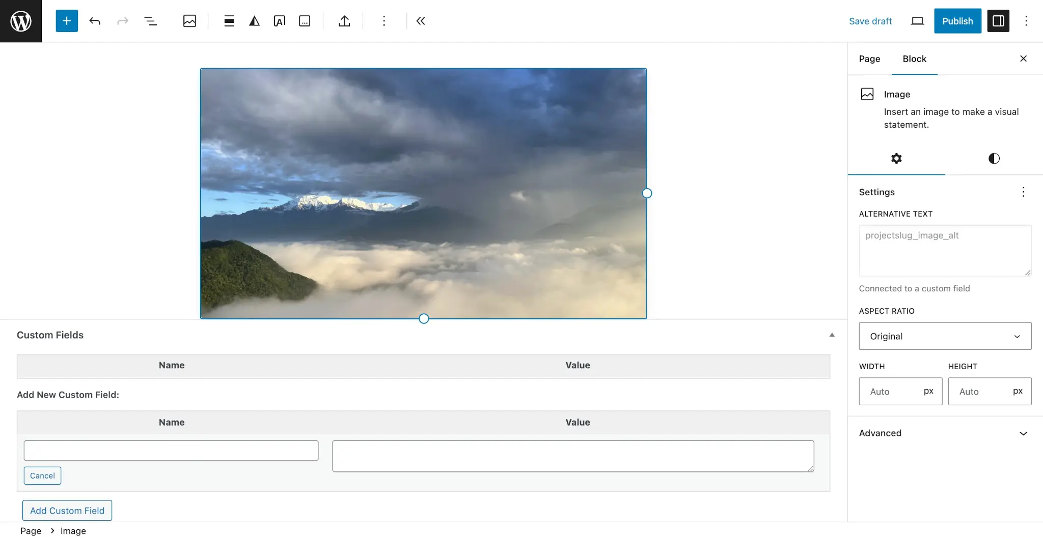1043x539 pixels.
Task: Add text over image icon
Action: [x=279, y=21]
